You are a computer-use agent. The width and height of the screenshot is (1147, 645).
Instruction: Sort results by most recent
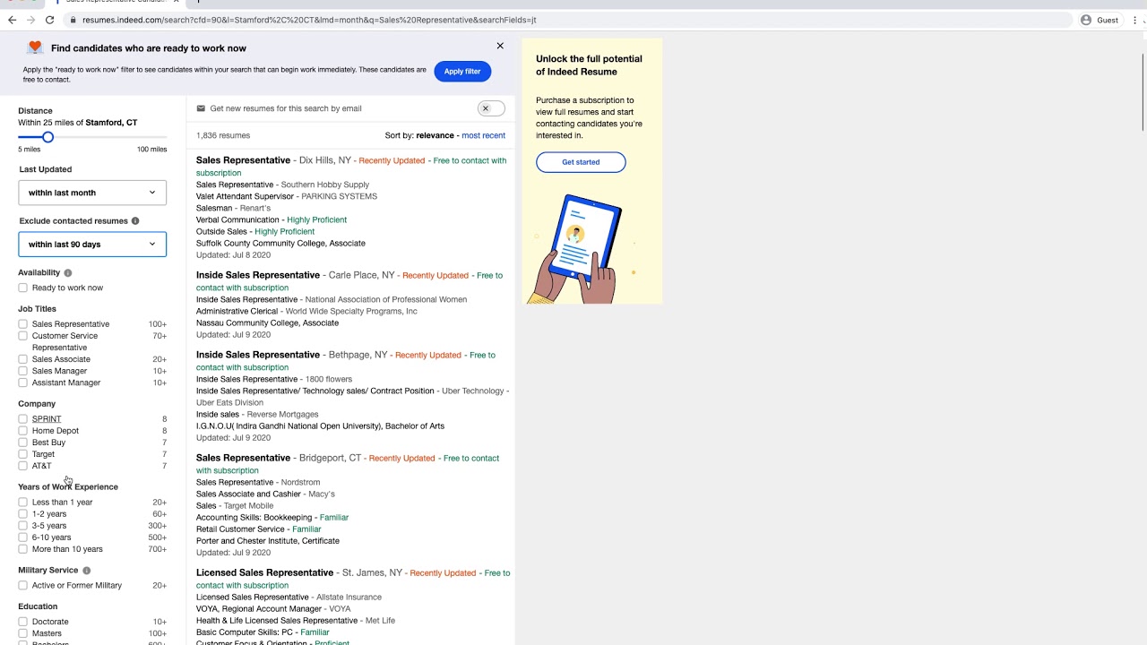coord(483,135)
